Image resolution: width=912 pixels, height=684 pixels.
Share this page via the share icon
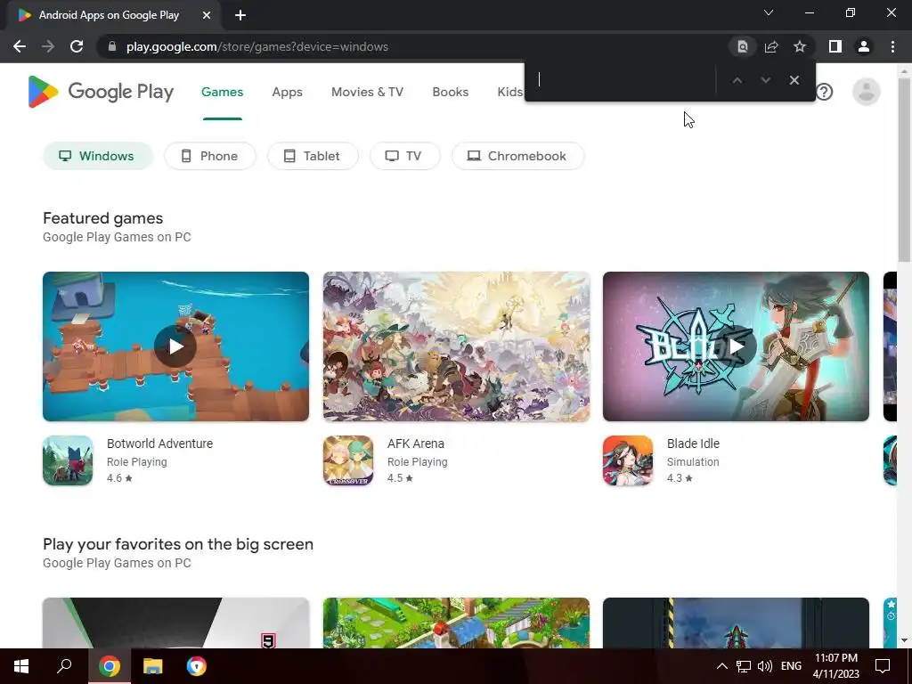click(x=771, y=46)
